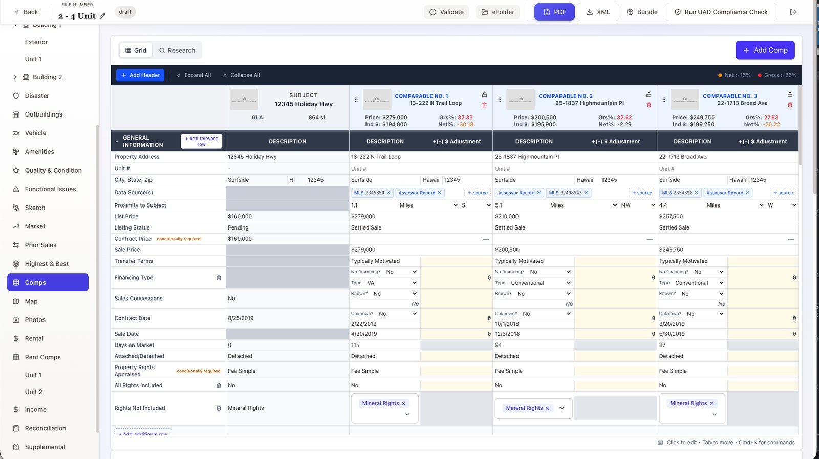Click the Add Comp button
The height and width of the screenshot is (459, 819).
point(765,50)
